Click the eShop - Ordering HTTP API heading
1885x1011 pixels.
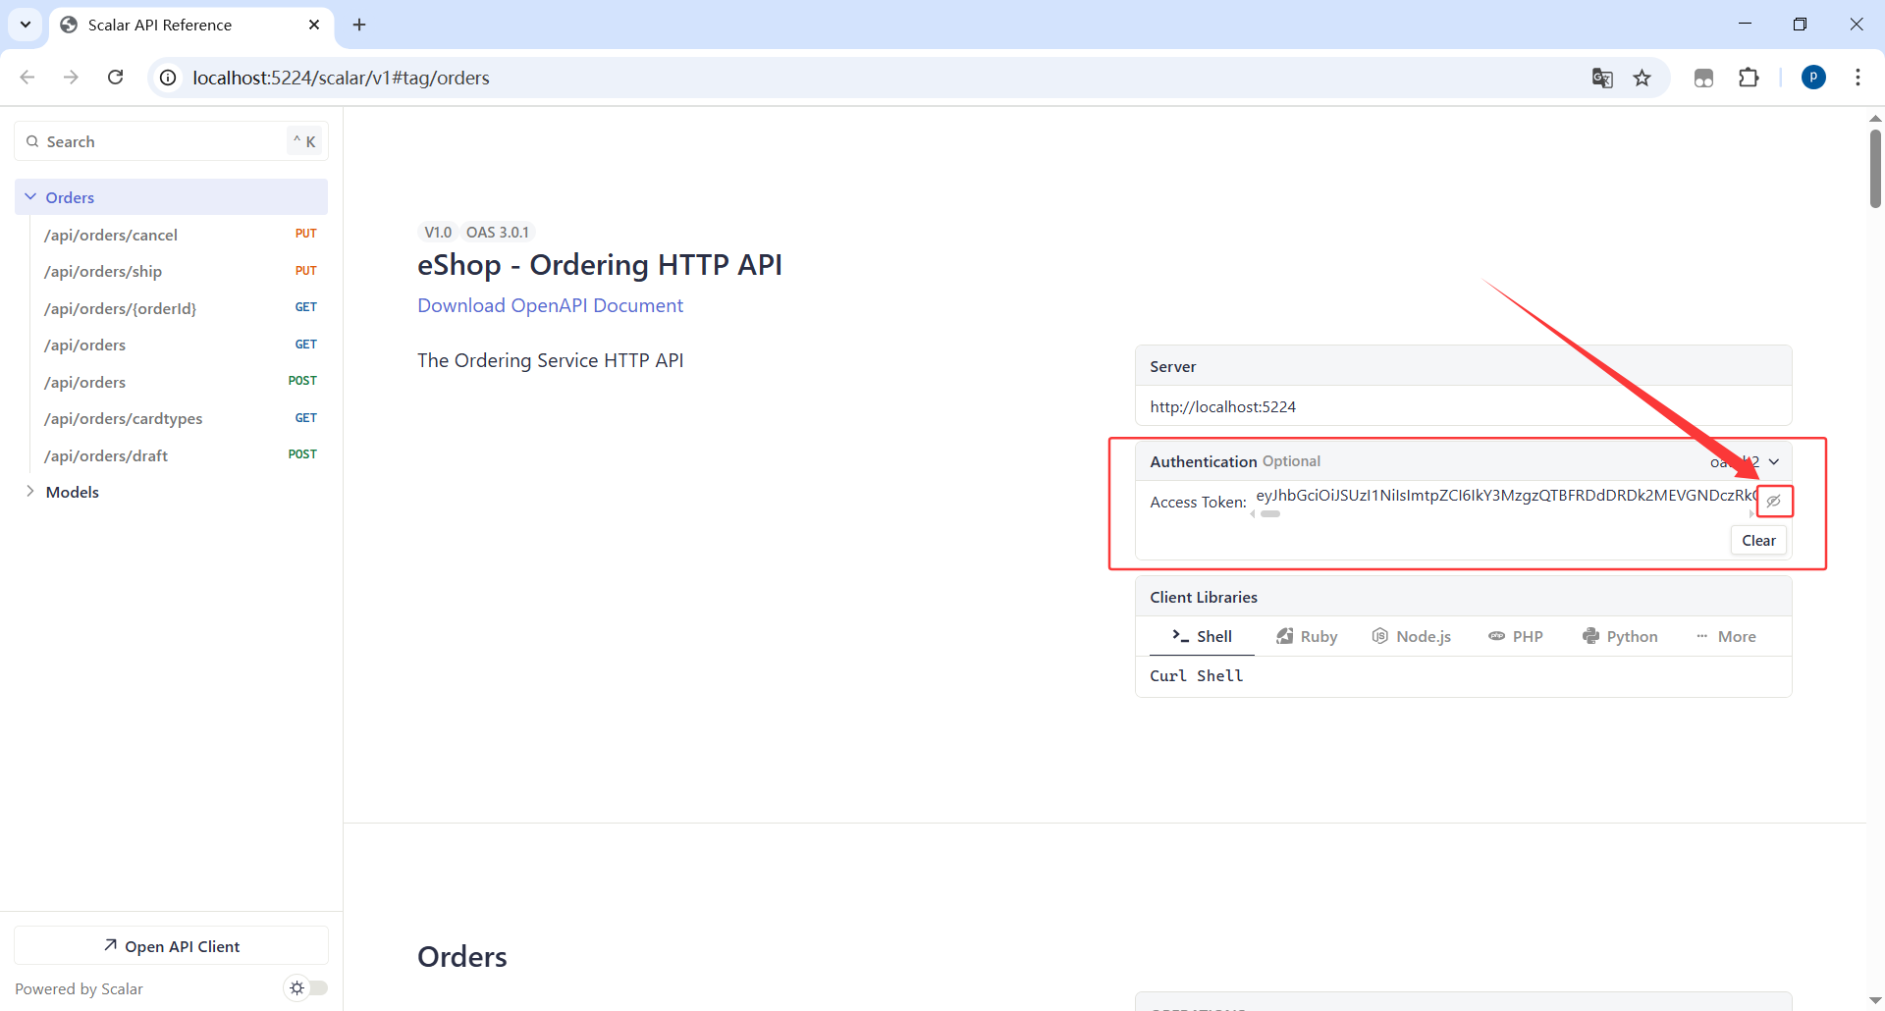pos(600,265)
